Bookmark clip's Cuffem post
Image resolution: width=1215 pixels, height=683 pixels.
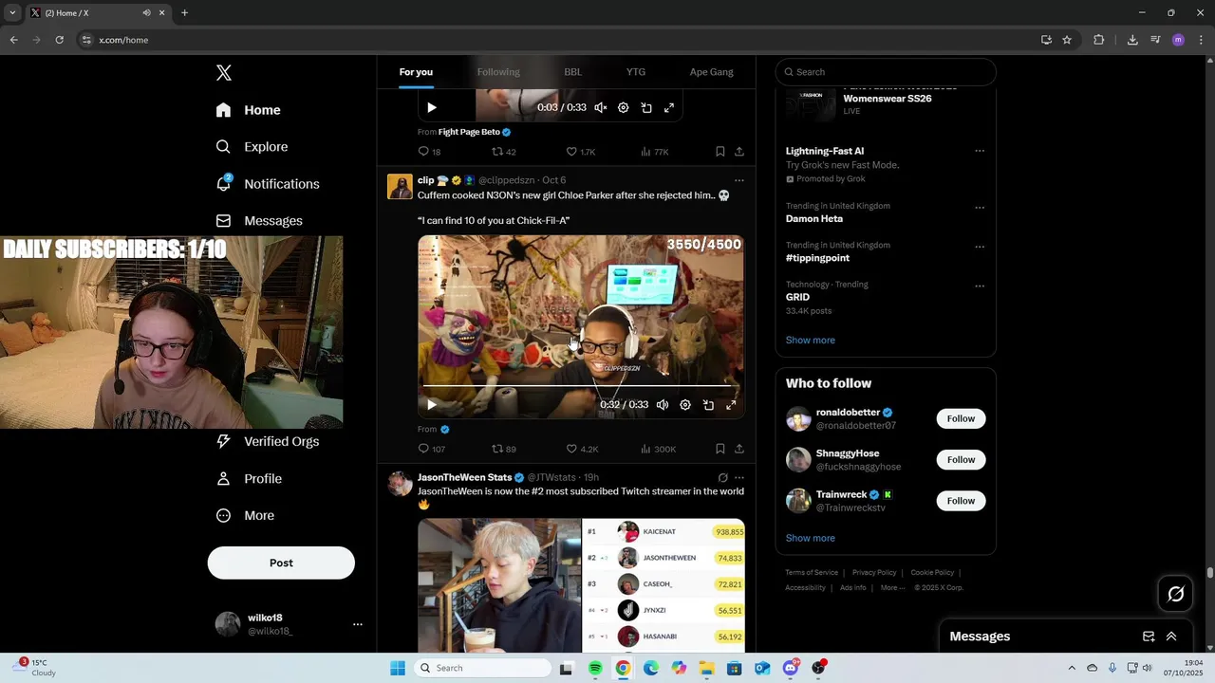point(720,449)
